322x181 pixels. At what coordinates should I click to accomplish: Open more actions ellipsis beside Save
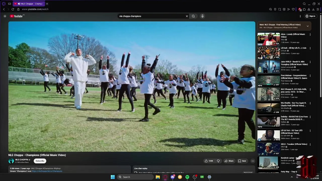click(x=253, y=161)
